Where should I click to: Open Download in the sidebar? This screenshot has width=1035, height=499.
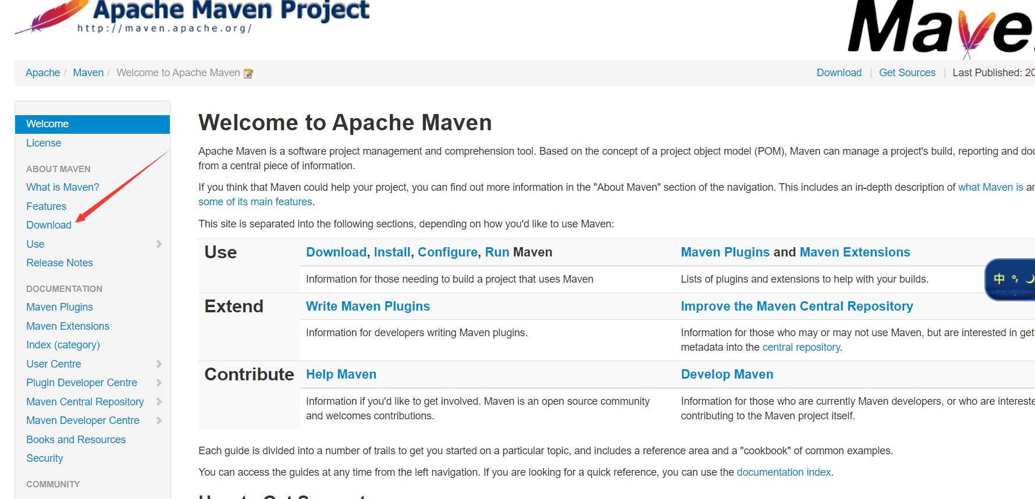pos(49,225)
